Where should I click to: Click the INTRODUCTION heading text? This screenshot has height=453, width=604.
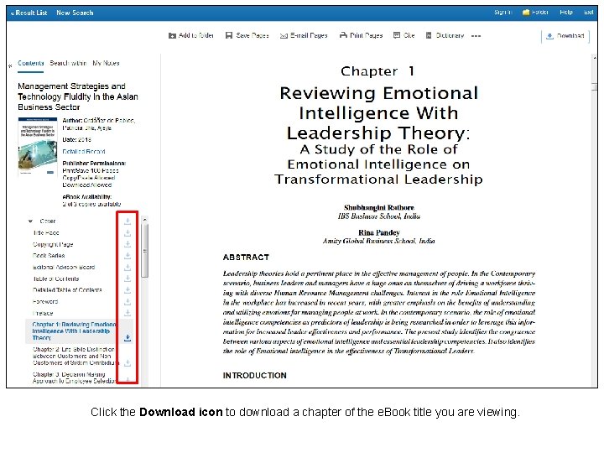[x=255, y=376]
